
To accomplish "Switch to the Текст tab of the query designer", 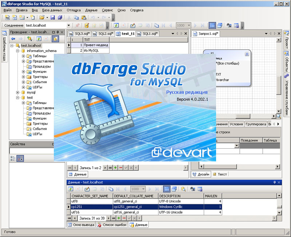I will click(x=220, y=174).
